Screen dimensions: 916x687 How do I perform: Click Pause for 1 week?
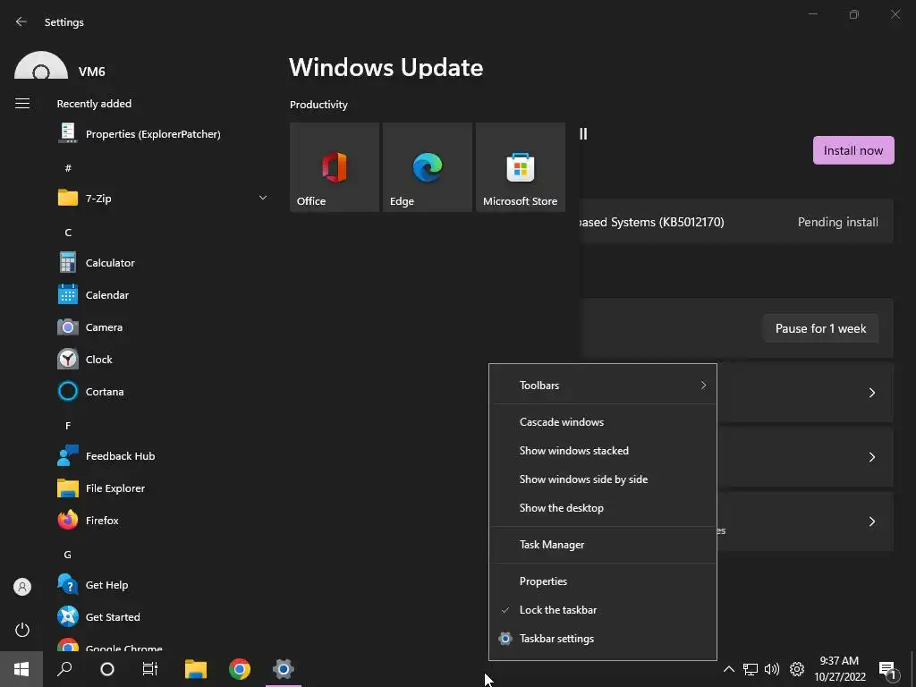pyautogui.click(x=820, y=328)
